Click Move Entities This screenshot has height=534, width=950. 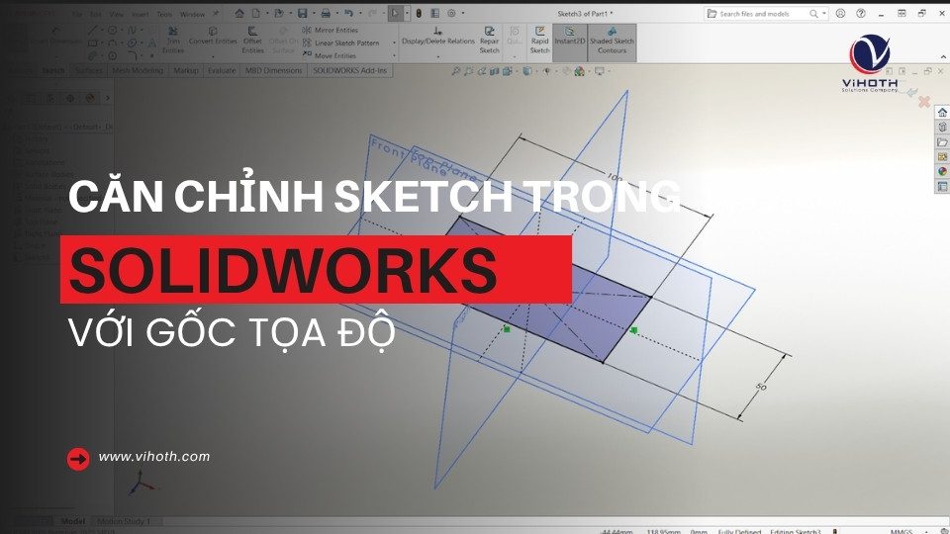(x=330, y=55)
